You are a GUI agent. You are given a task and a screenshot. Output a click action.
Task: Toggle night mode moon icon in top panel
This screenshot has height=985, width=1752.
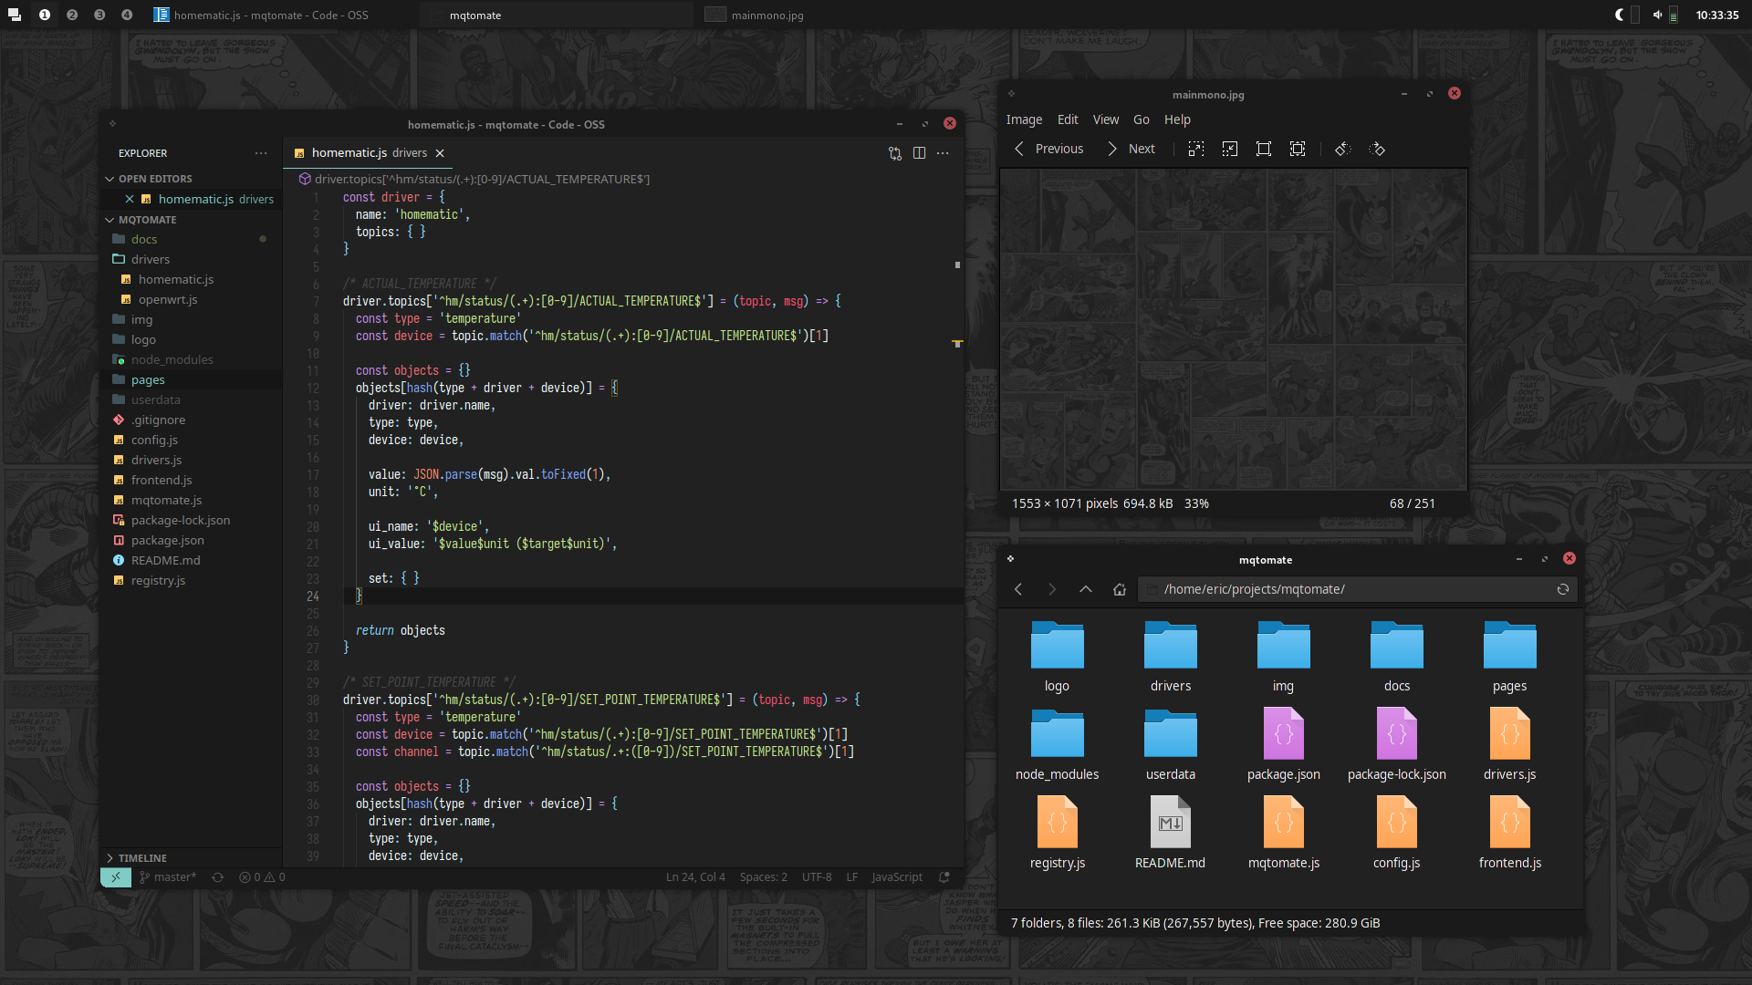coord(1620,15)
